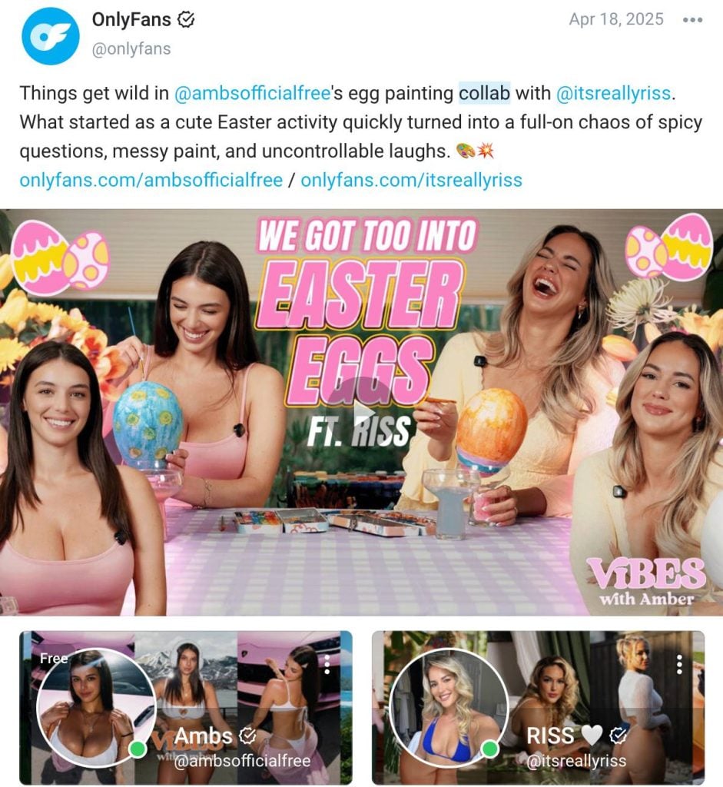Play the Easter Eggs video

click(363, 413)
